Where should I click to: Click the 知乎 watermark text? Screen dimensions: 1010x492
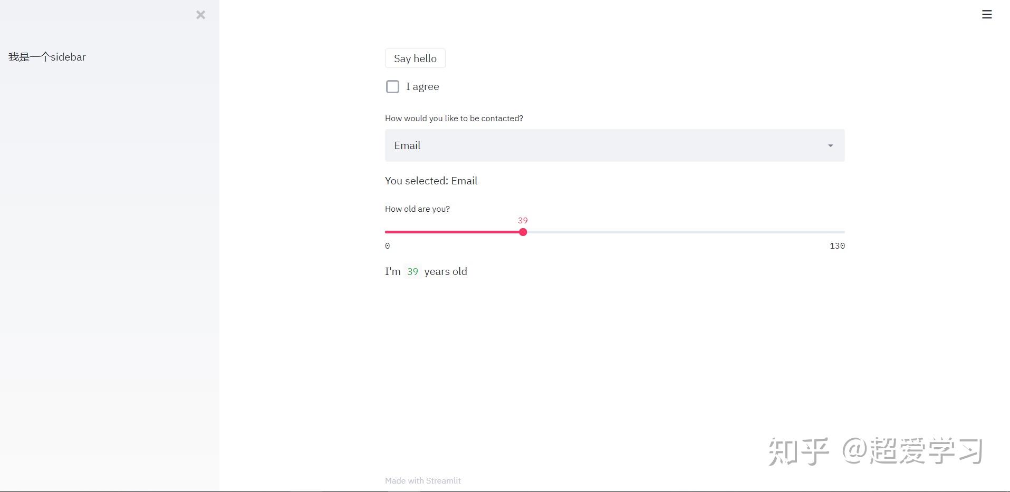coord(799,451)
